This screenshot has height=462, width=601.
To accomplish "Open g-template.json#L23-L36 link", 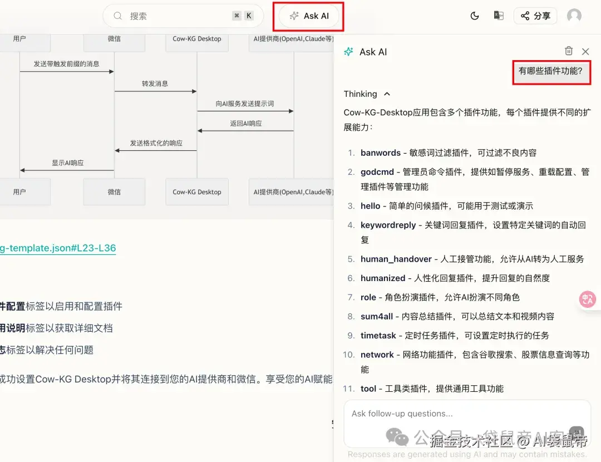I will coord(58,248).
